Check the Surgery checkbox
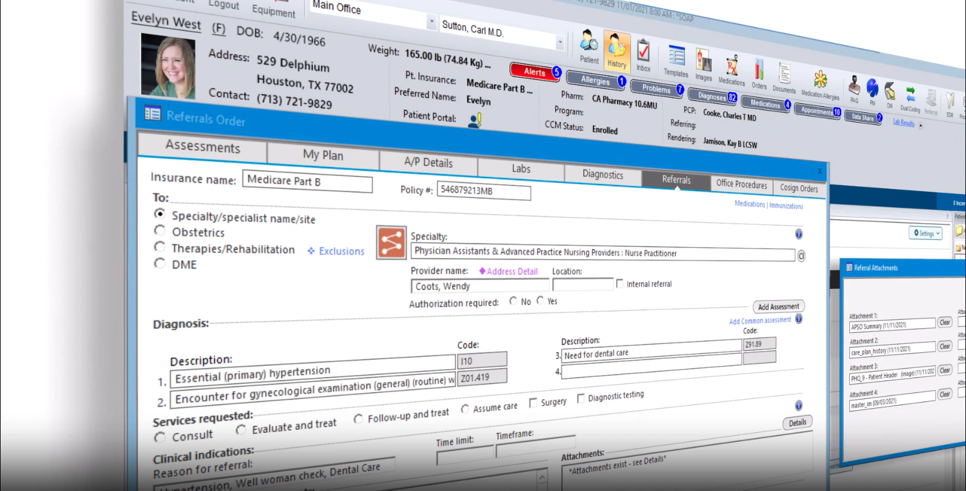The height and width of the screenshot is (491, 966). pyautogui.click(x=533, y=403)
